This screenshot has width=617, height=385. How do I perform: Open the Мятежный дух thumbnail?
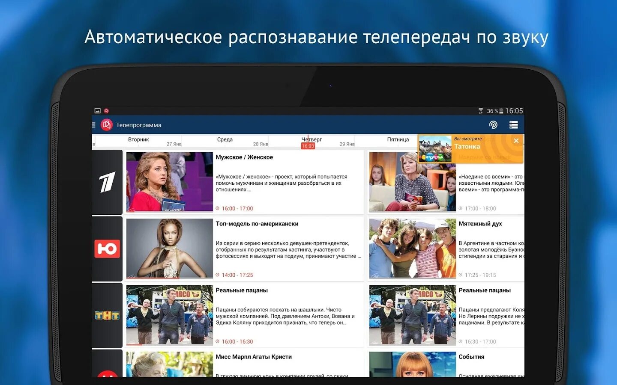413,249
